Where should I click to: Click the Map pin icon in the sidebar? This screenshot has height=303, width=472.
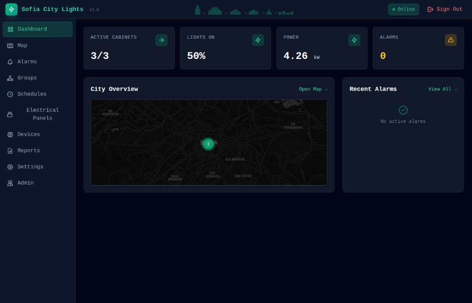click(10, 45)
